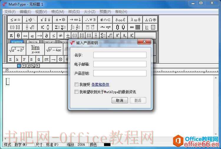Insert the less-than-or-equal symbol from small bar
221x149 pixels.
tap(53, 36)
